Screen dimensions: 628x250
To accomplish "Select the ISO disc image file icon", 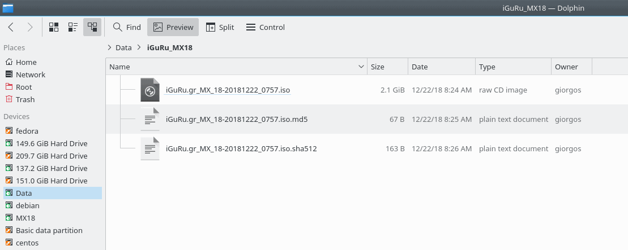I will coord(150,90).
